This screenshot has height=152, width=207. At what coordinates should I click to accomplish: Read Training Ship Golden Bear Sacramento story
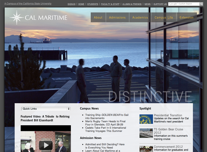[107, 116]
